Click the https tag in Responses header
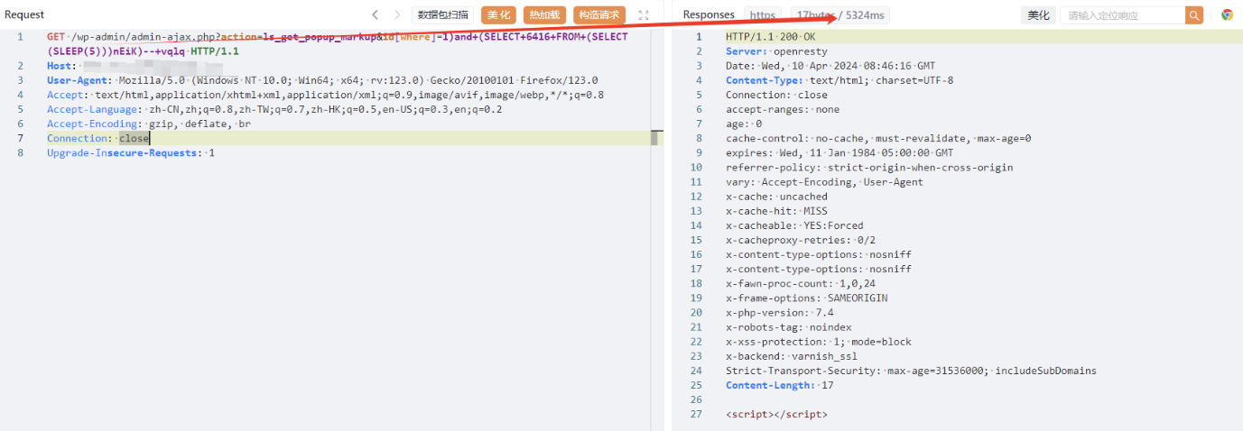This screenshot has width=1243, height=431. click(763, 15)
